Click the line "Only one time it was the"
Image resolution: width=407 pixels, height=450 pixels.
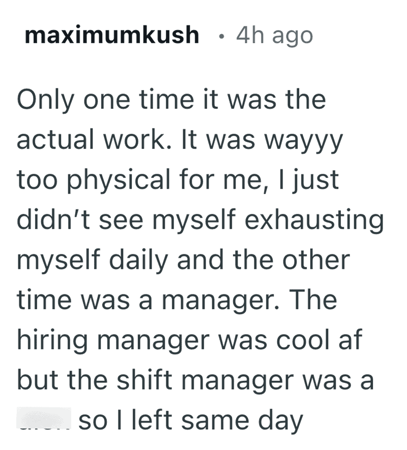pyautogui.click(x=171, y=99)
